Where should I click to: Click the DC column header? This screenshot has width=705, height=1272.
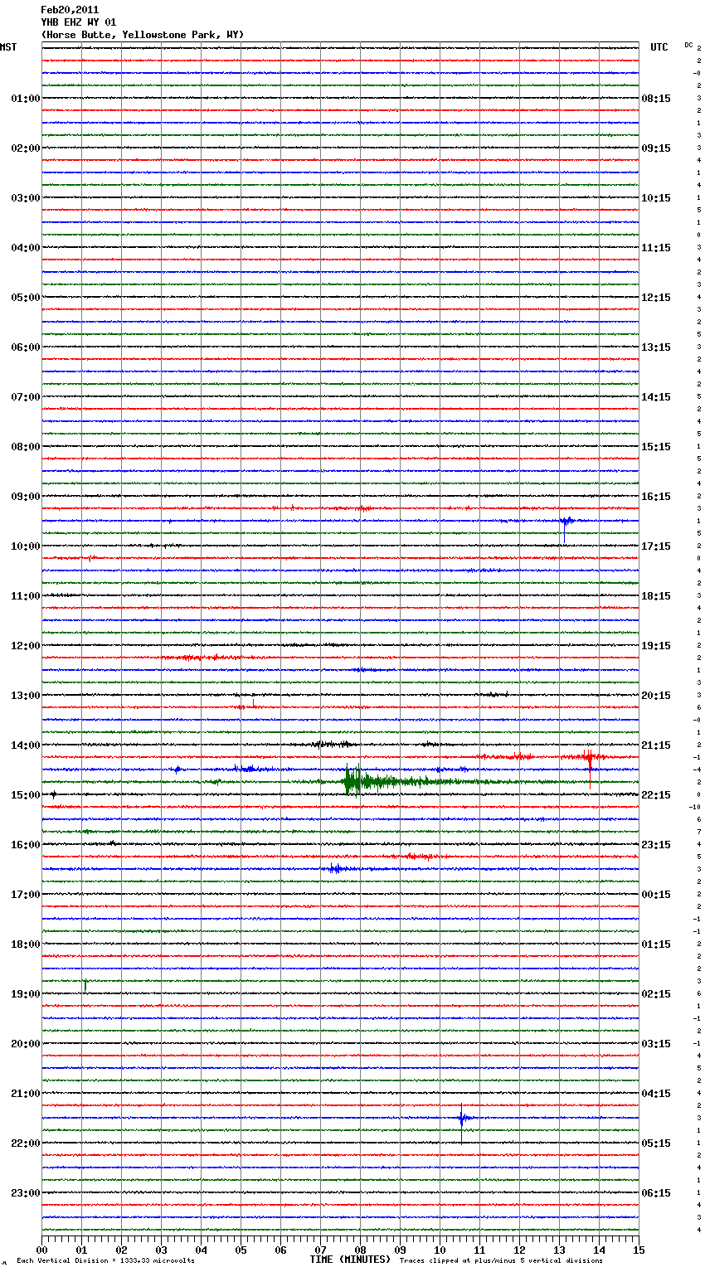click(688, 45)
